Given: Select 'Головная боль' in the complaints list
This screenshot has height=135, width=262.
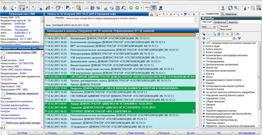Looking at the screenshot, I should 214,59.
